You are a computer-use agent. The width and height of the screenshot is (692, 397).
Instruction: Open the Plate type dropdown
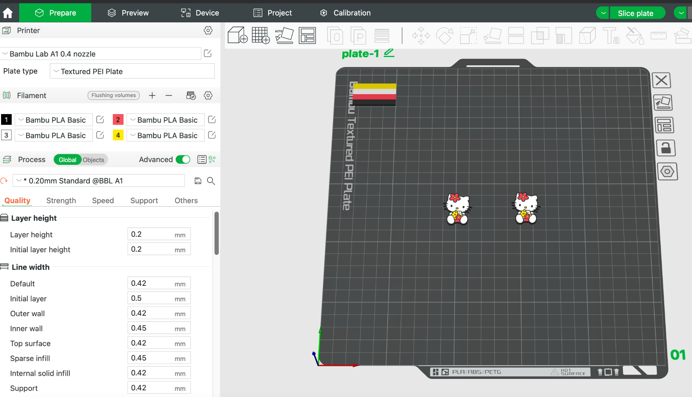click(x=132, y=71)
